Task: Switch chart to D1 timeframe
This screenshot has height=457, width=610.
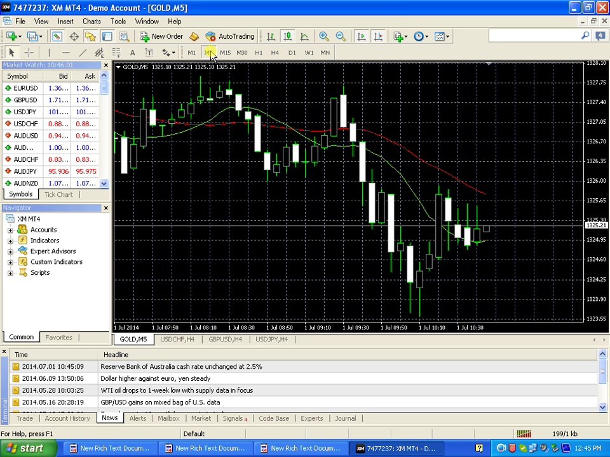Action: coord(292,53)
